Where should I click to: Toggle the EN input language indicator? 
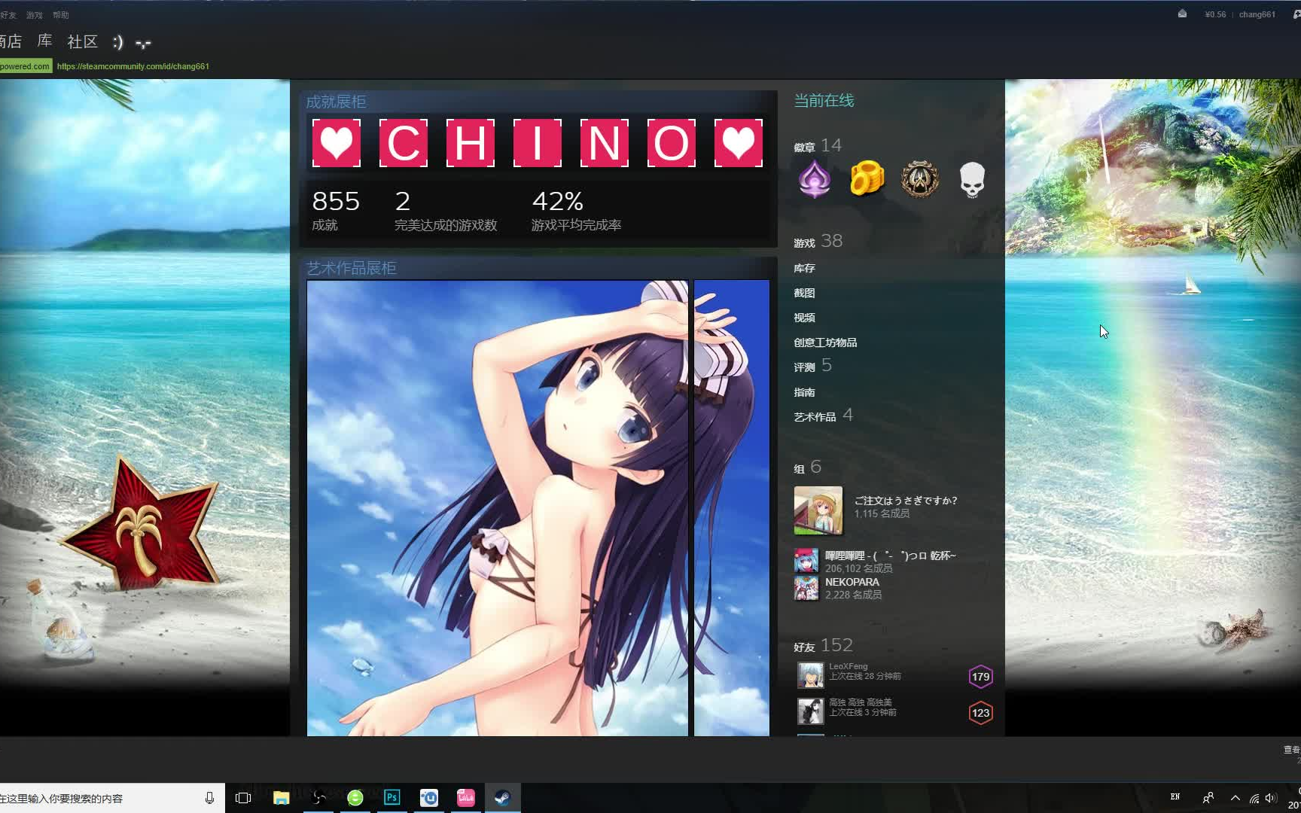1175,797
